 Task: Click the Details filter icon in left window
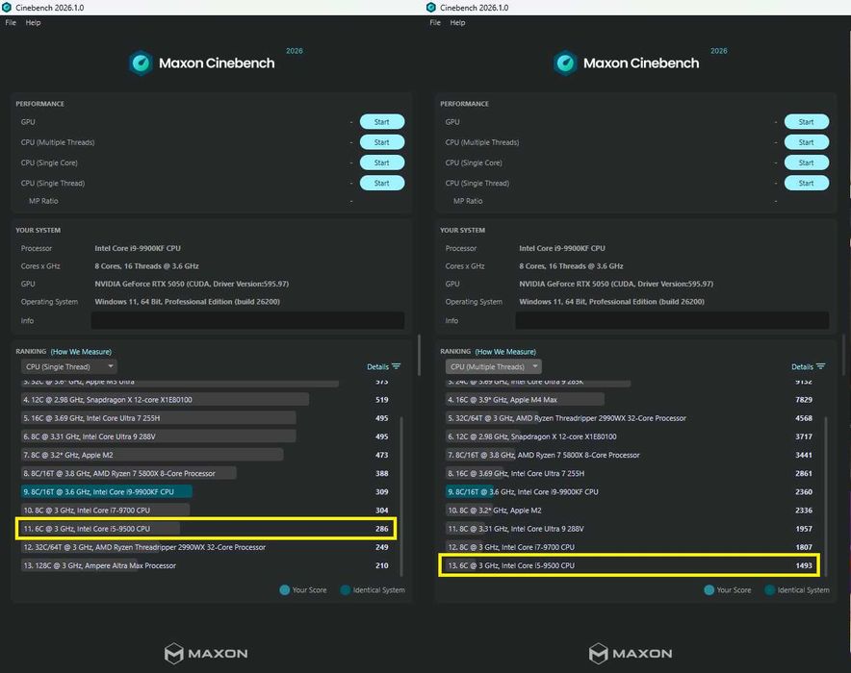pos(397,367)
